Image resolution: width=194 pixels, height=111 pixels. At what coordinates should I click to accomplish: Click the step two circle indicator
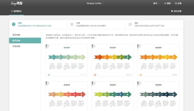[72, 24]
